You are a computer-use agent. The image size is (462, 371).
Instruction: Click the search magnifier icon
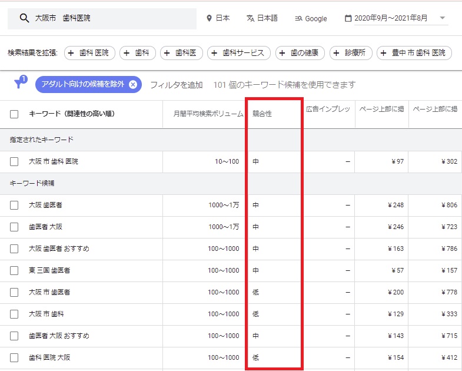pos(24,18)
